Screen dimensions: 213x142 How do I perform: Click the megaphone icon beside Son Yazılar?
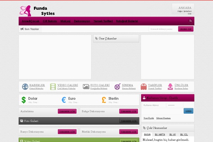point(22,29)
